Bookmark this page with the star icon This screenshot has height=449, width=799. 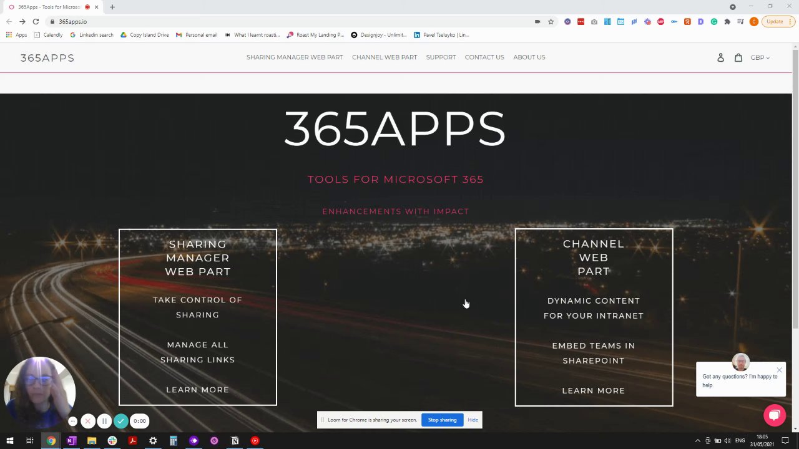(551, 22)
